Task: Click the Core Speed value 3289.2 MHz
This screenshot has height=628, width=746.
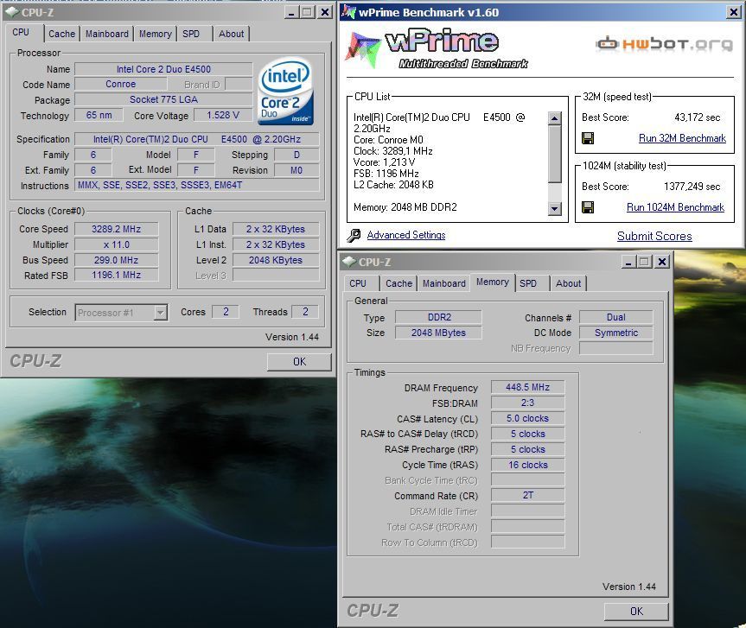Action: [116, 229]
